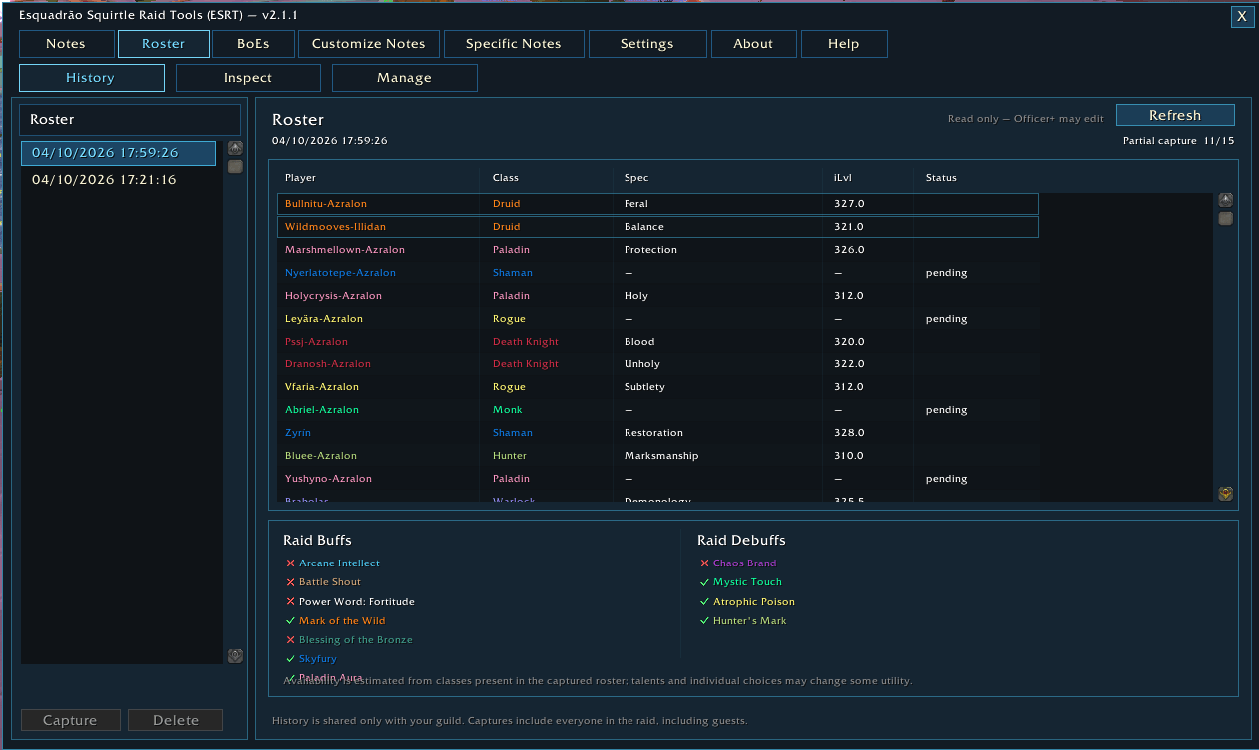Click the iLvl column header
Screen dimensions: 1259x750
(843, 178)
